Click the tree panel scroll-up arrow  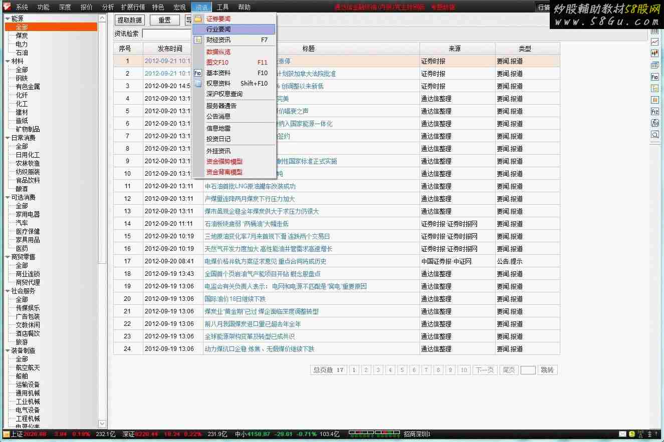pyautogui.click(x=102, y=19)
